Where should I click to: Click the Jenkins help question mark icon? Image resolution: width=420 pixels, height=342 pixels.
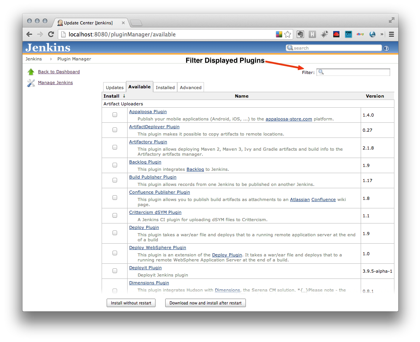tap(386, 48)
